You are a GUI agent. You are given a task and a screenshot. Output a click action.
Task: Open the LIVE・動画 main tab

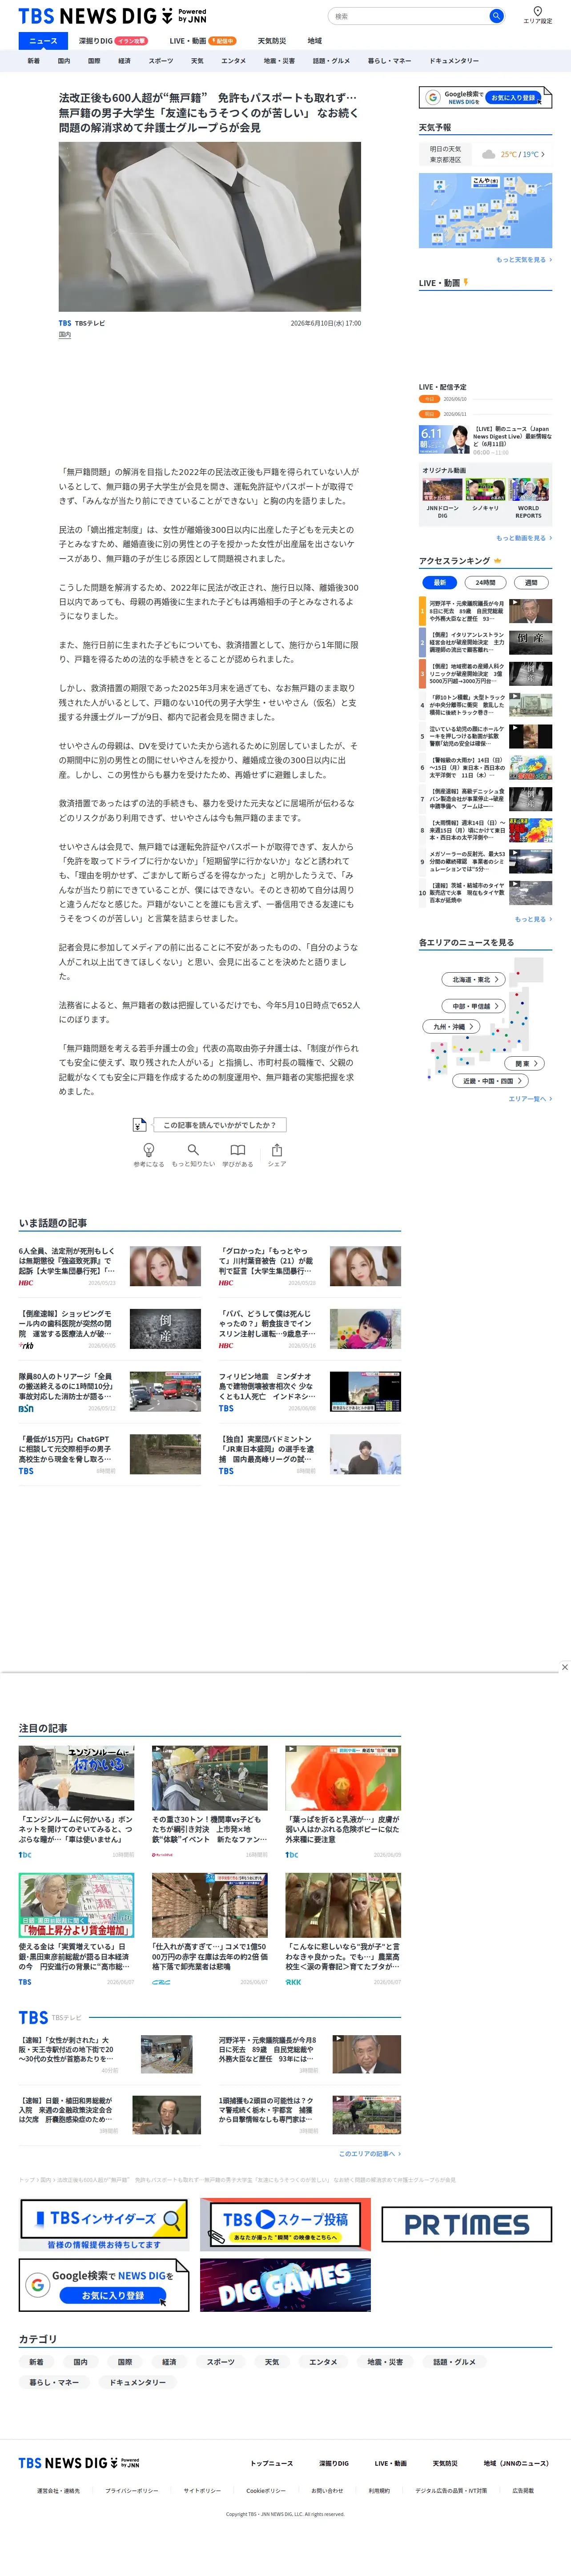pos(202,41)
